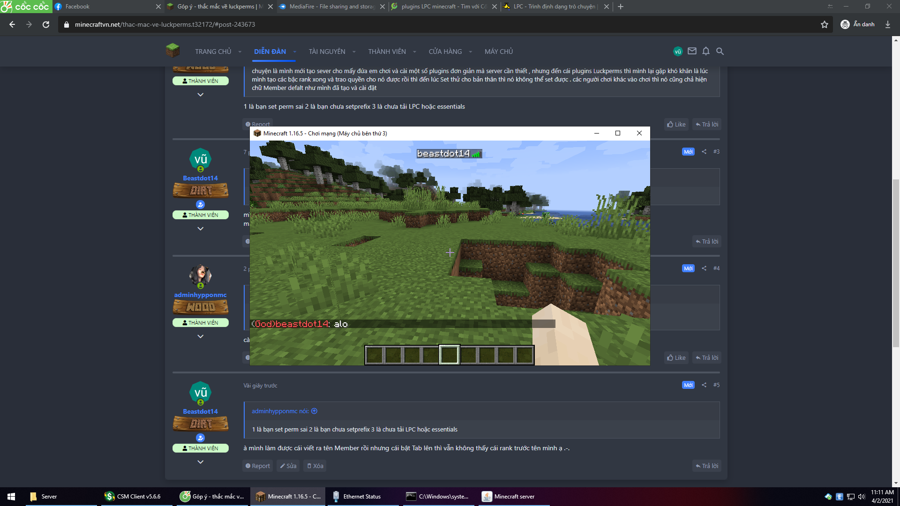
Task: Open the CỬA HÀNG dropdown arrow
Action: [470, 52]
